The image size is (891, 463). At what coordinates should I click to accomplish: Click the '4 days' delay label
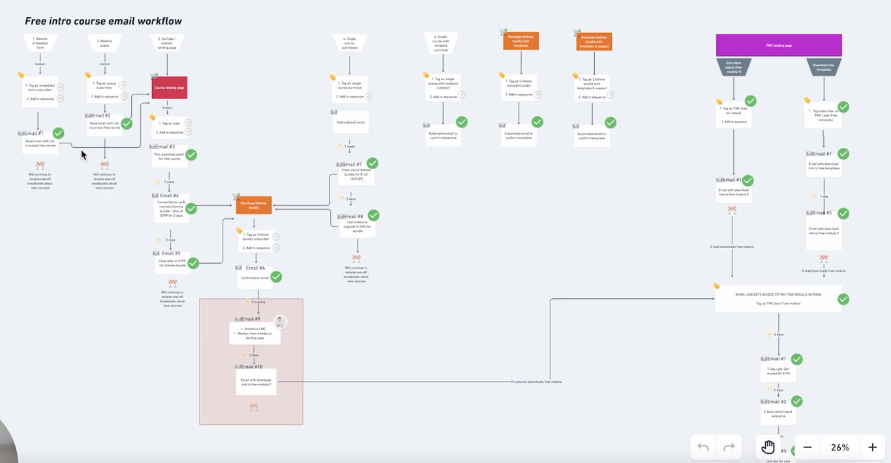pos(779,334)
